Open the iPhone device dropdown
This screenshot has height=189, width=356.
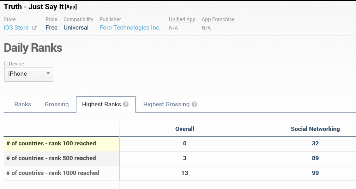click(x=25, y=74)
